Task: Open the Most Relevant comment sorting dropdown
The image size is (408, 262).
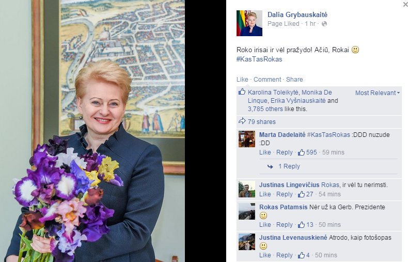Action: point(378,93)
